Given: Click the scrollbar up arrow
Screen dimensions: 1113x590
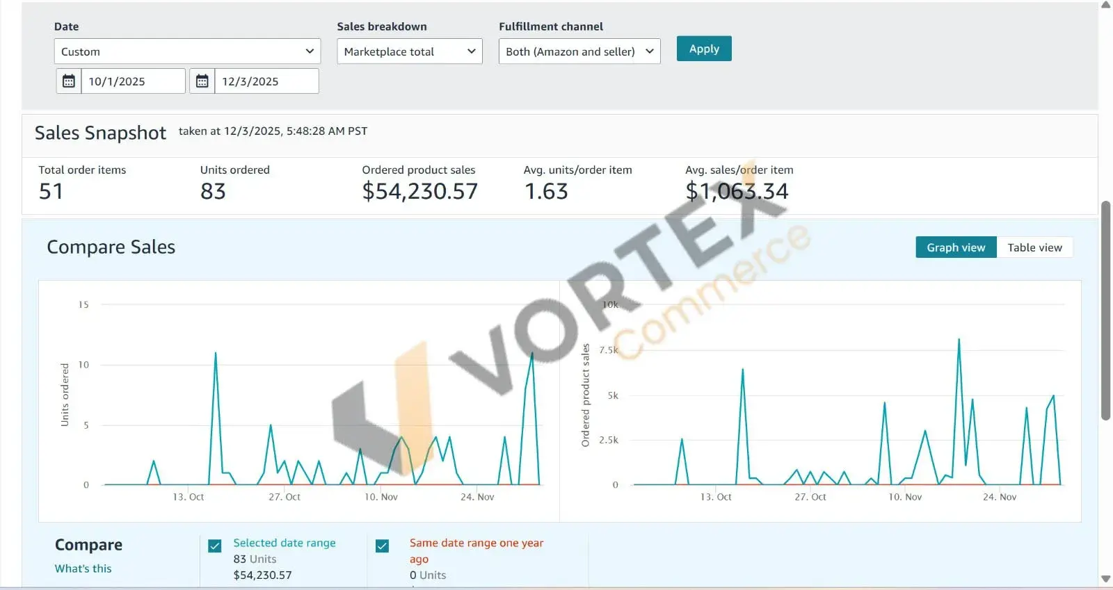Looking at the screenshot, I should 1105,5.
